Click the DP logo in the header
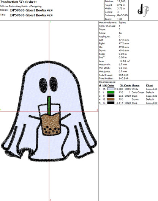Viewport: 158px width, 201px height. pos(143,10)
